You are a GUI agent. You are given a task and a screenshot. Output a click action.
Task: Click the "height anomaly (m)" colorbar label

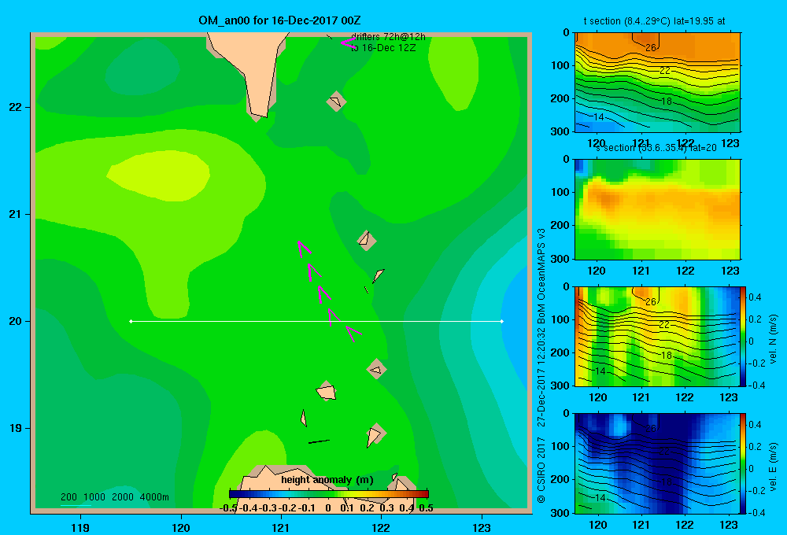tap(327, 480)
